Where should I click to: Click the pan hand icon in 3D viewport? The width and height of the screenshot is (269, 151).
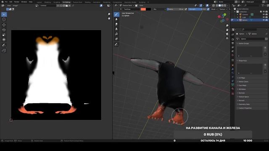(x=227, y=30)
